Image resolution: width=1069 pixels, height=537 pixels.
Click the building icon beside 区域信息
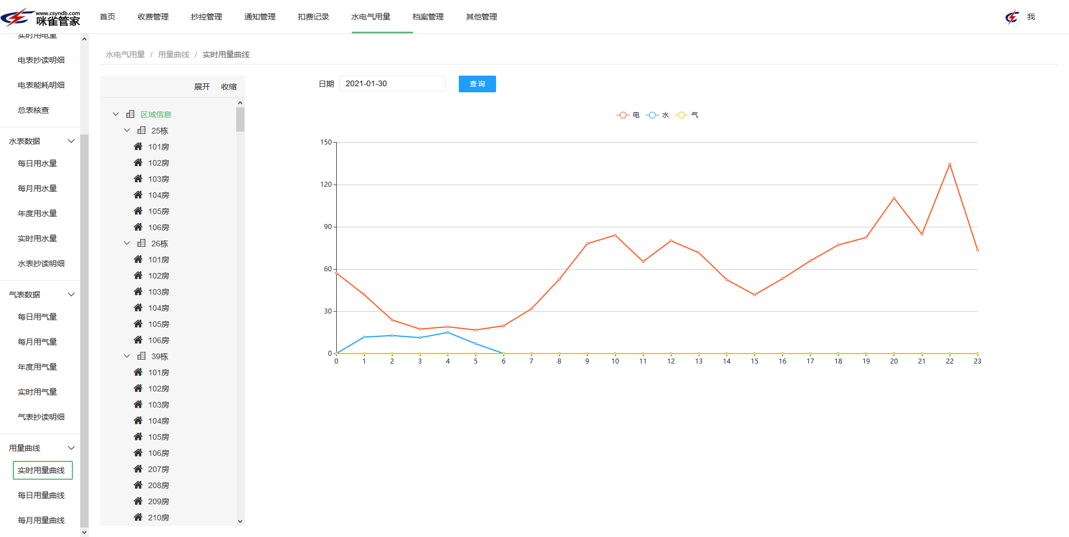(x=130, y=114)
